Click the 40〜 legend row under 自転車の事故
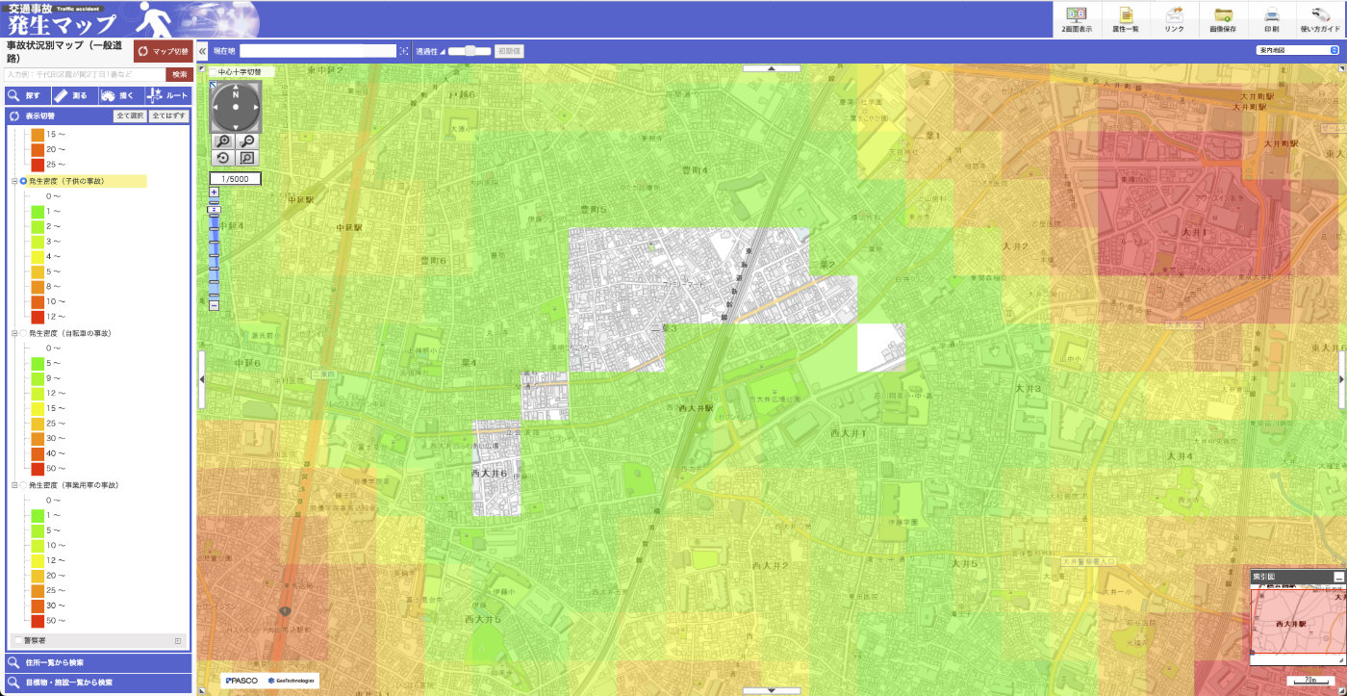The width and height of the screenshot is (1347, 696). [x=49, y=453]
